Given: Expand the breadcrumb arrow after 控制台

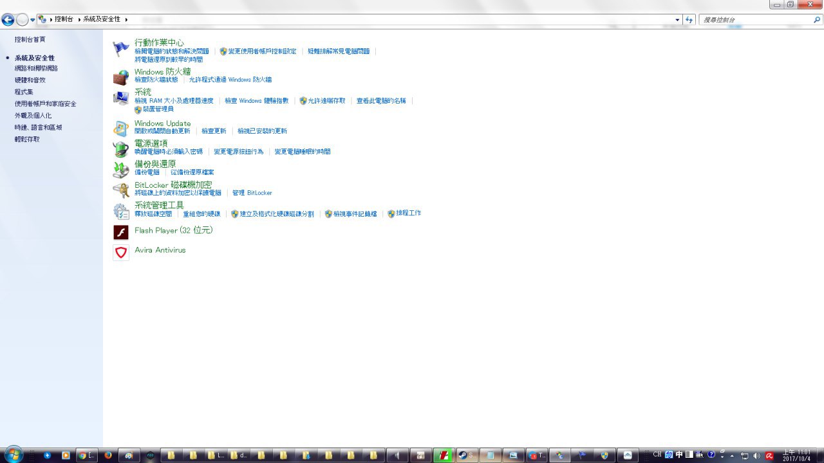Looking at the screenshot, I should coord(79,20).
